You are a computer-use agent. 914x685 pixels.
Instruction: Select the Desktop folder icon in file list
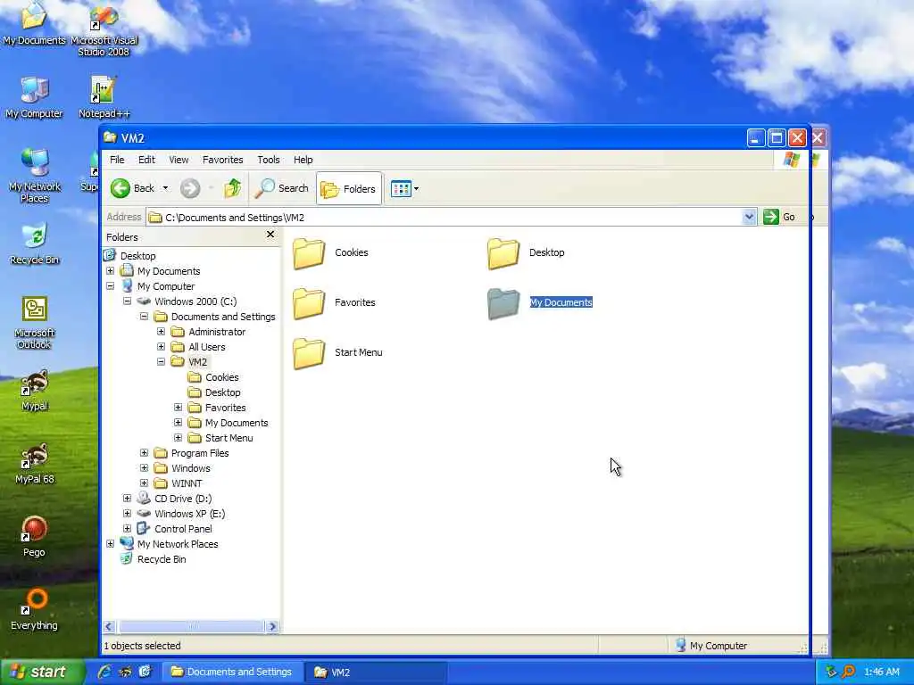tap(503, 252)
